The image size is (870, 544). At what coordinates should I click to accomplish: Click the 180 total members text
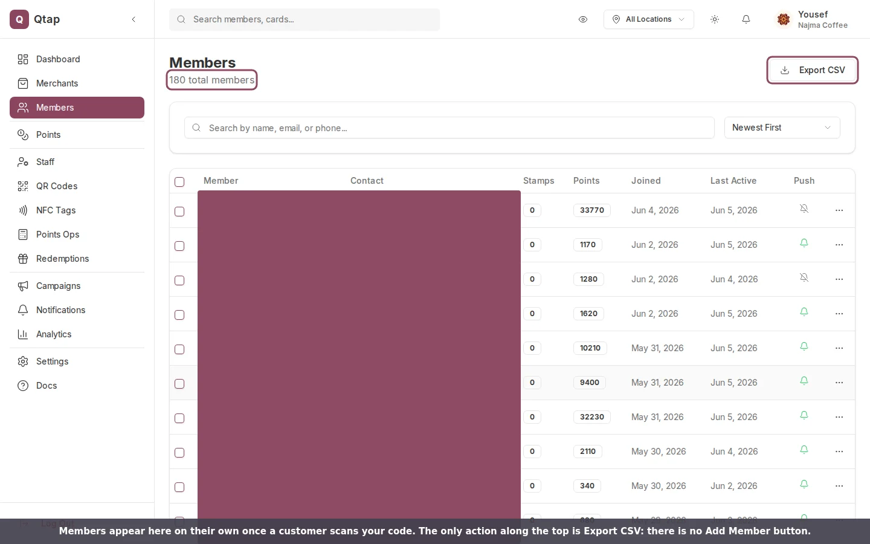pyautogui.click(x=211, y=80)
